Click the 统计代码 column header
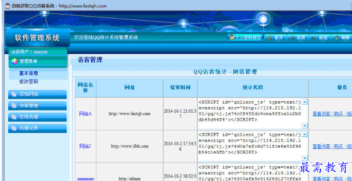 pos(253,88)
